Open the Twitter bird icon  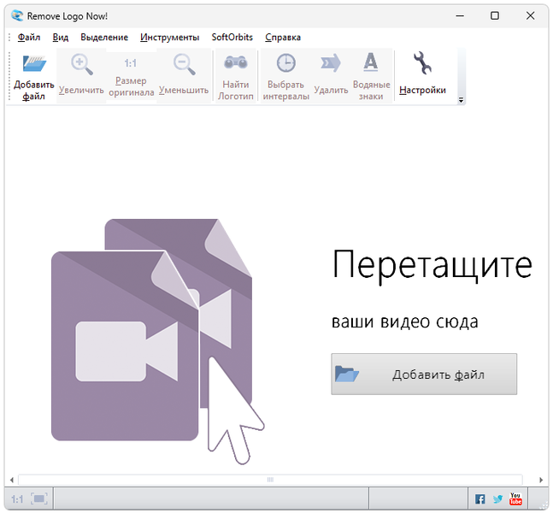(497, 498)
